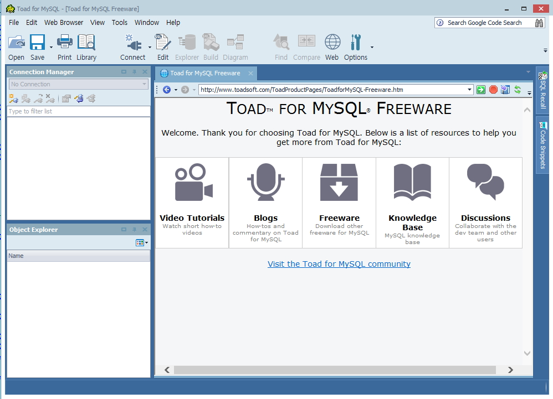Click the red Stop loading button

[x=493, y=90]
